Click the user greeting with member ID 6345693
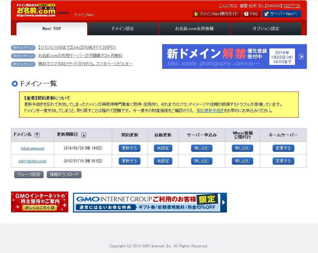318x253 pixels. click(250, 6)
